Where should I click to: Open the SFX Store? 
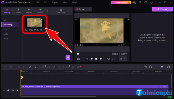[x=61, y=11]
